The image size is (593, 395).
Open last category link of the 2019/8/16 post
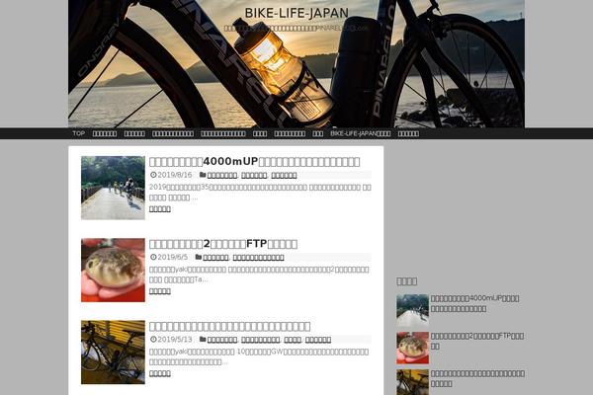point(284,175)
